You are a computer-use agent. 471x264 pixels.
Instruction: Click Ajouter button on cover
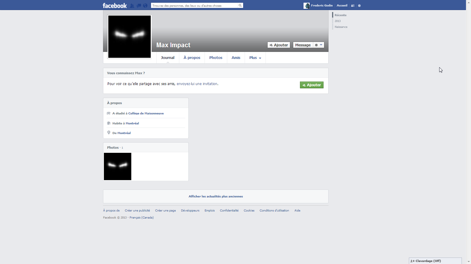point(279,45)
